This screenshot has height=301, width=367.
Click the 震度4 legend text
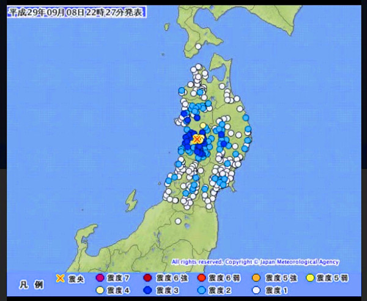[x=118, y=291]
